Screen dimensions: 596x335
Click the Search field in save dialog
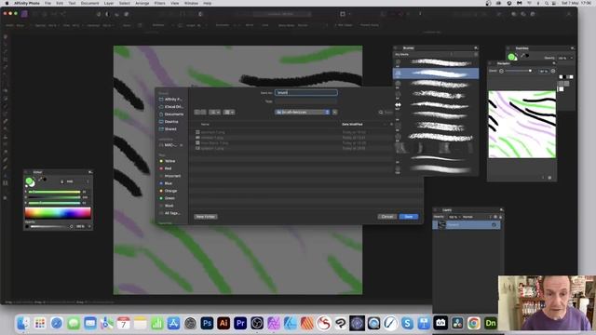386,113
